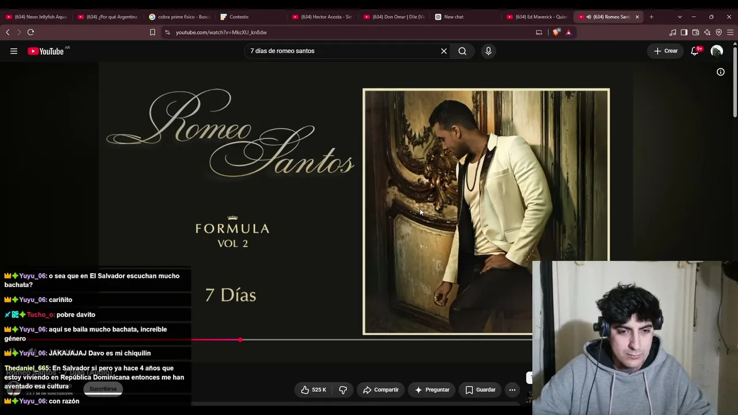Click the "JAKAJAJAJ Davo es mi chiquilin" message

100,353
